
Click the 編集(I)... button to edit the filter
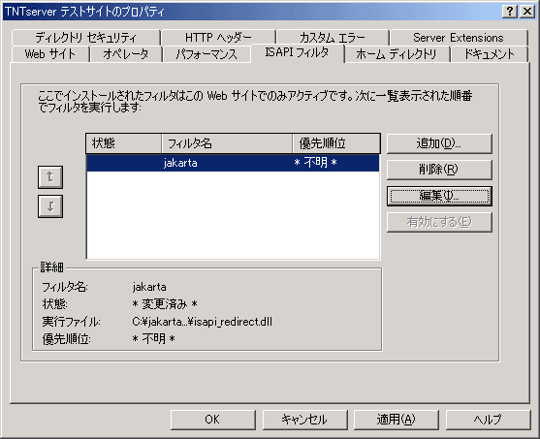point(439,196)
